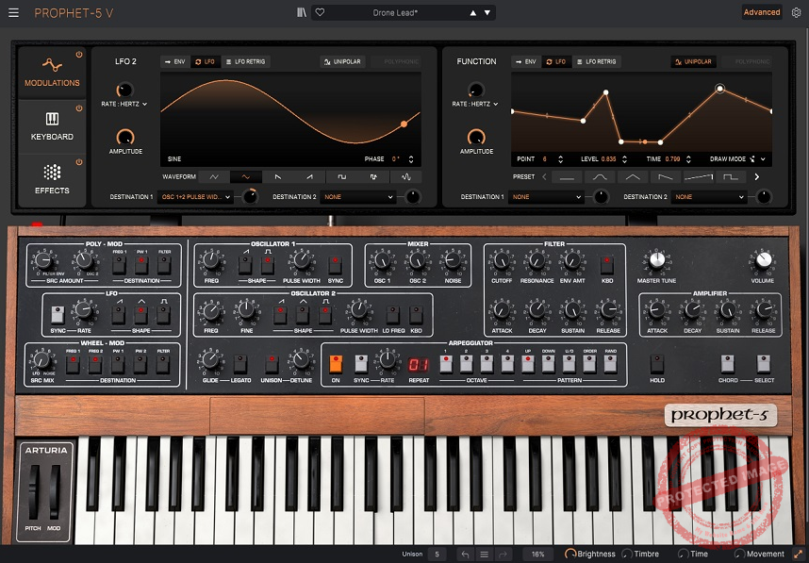Viewport: 809px width, 563px height.
Task: Click arpeggiator Up pattern button
Action: click(528, 364)
